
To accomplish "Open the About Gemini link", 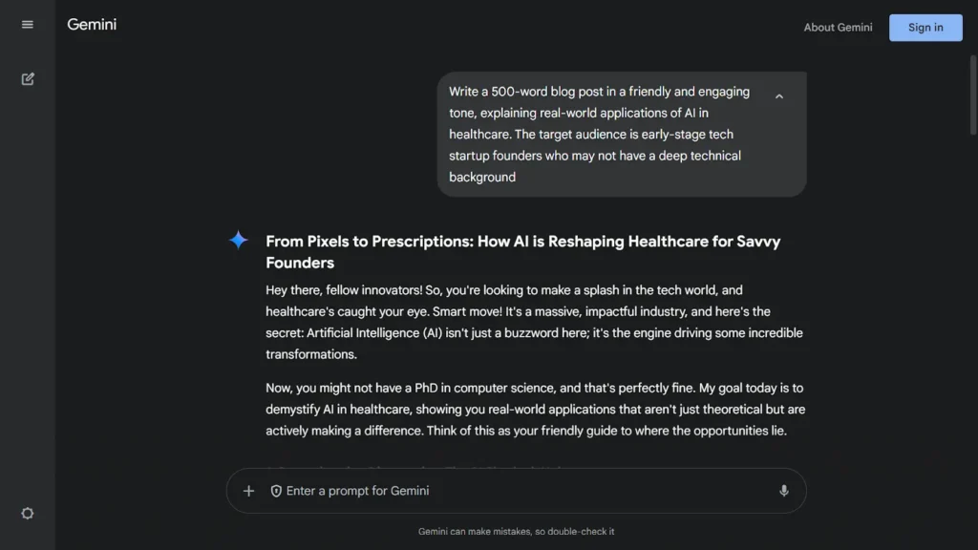I will 838,28.
